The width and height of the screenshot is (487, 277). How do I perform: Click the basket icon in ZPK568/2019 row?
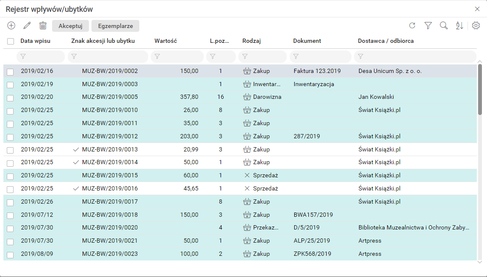[247, 254]
